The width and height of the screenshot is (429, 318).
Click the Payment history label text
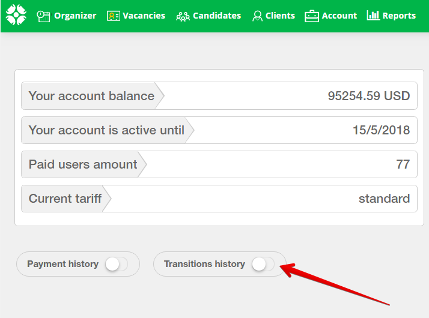pyautogui.click(x=62, y=264)
